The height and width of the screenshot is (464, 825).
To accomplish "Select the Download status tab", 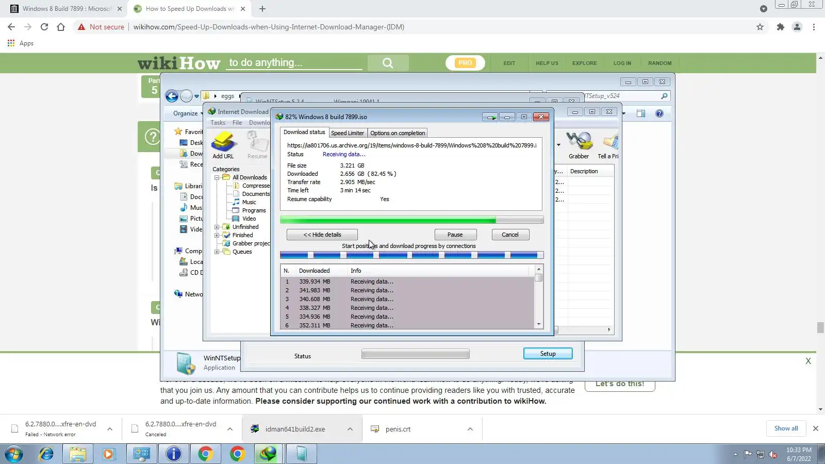I will coord(304,132).
